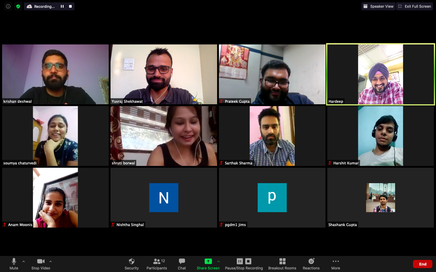The width and height of the screenshot is (436, 272).
Task: Select Prateek Gupta's video tile
Action: (272, 74)
